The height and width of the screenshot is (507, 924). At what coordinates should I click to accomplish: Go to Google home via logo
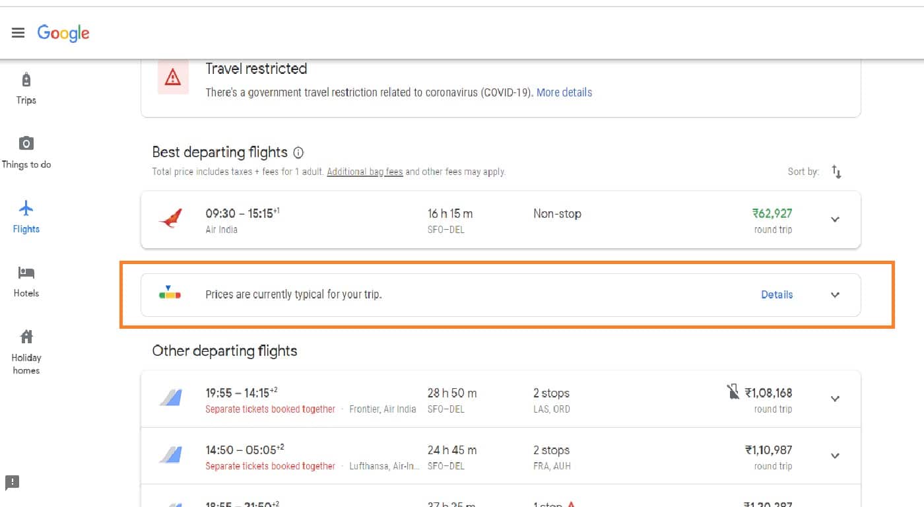63,33
